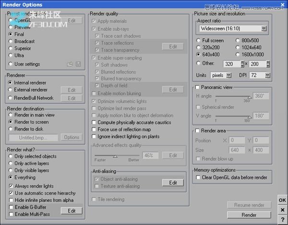Check Clear OpenGL data before render
Screen dimensions: 288x225
(198, 178)
